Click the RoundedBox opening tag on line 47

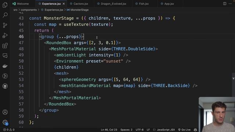point(59,43)
